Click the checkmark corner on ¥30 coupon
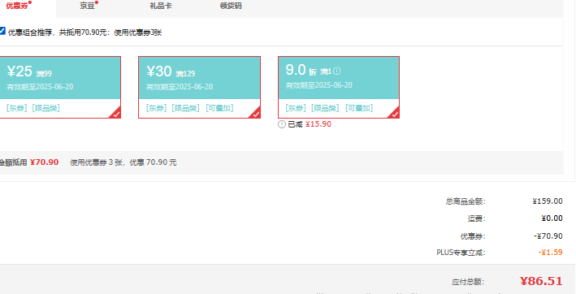This screenshot has width=576, height=294. [x=256, y=114]
